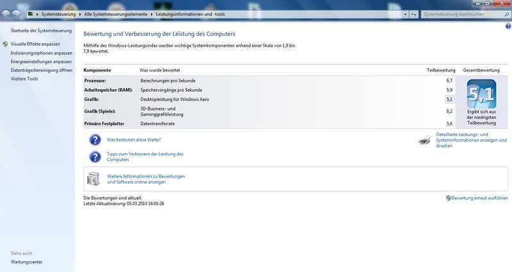Click the hard disk score 5,6
The image size is (512, 272).
pos(449,124)
